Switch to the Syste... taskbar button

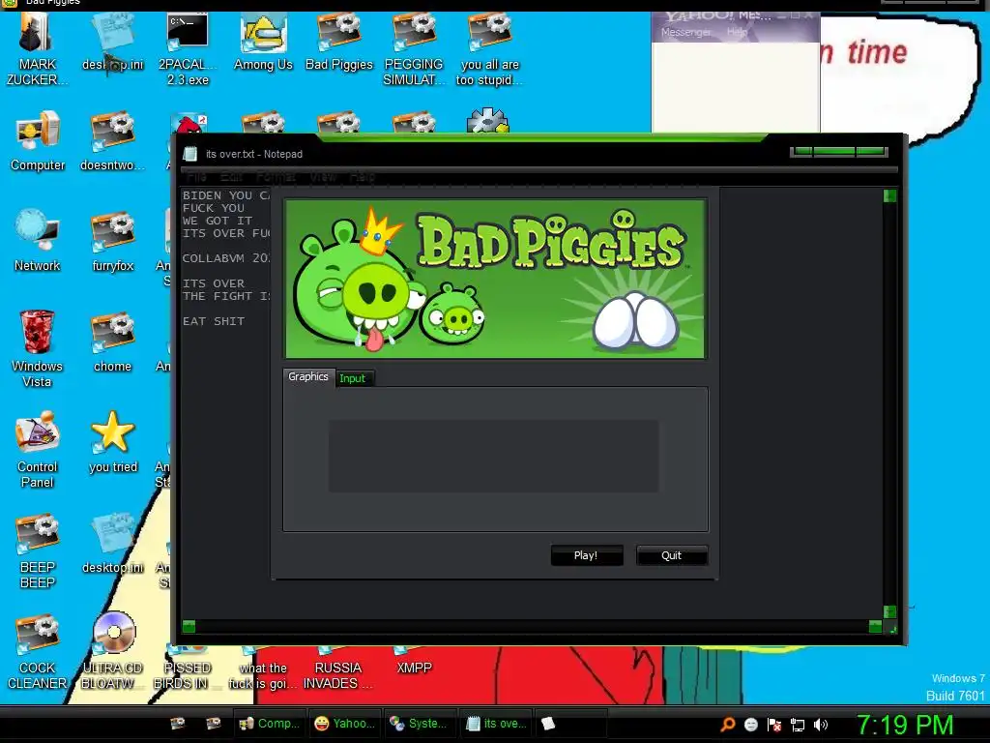coord(420,724)
